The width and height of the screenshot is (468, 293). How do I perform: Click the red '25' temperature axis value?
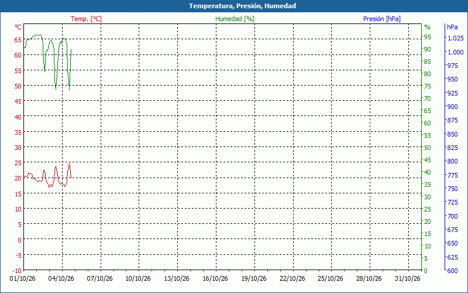pos(18,163)
